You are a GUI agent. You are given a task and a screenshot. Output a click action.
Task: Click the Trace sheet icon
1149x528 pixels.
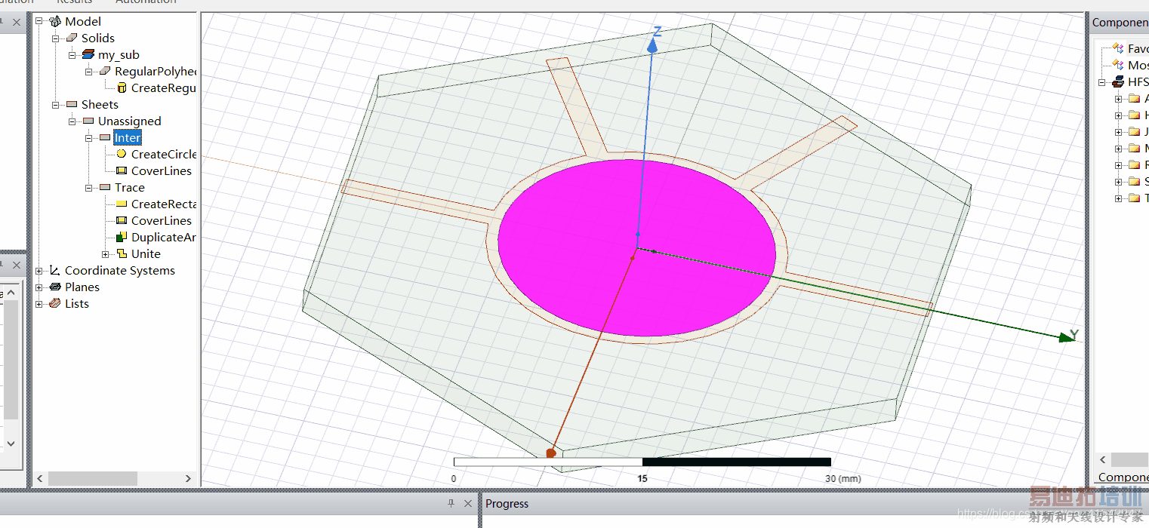[105, 187]
